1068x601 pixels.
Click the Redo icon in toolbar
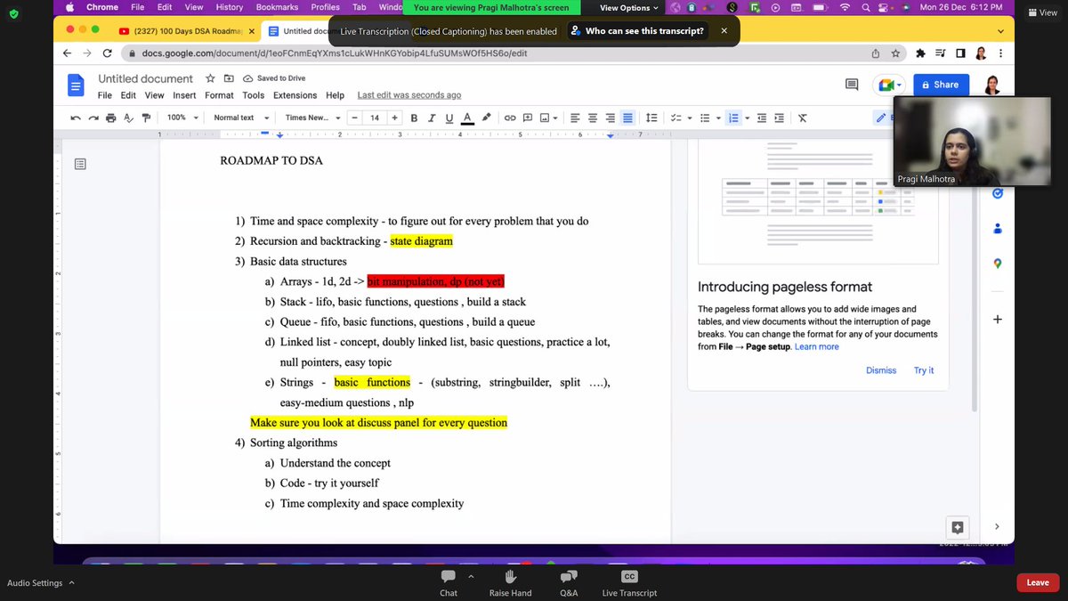click(x=93, y=118)
